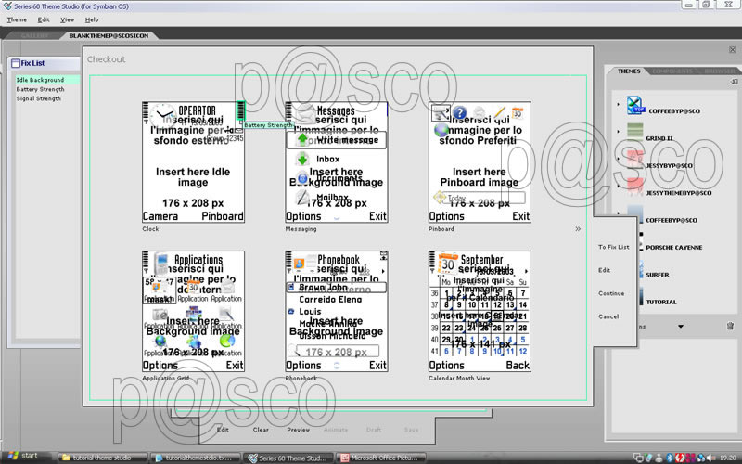This screenshot has height=464, width=742.
Task: Click Inbox arrow icon in Messaging preview
Action: pos(303,159)
